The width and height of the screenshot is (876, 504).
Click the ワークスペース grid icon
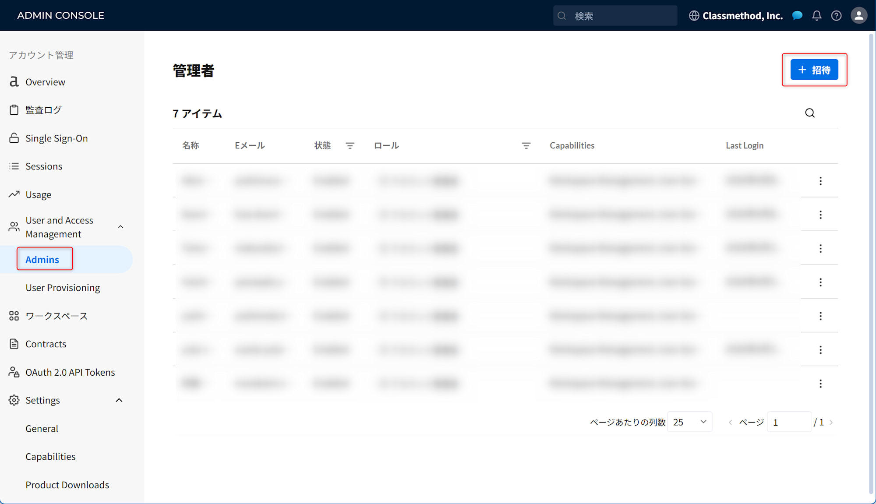coord(14,316)
